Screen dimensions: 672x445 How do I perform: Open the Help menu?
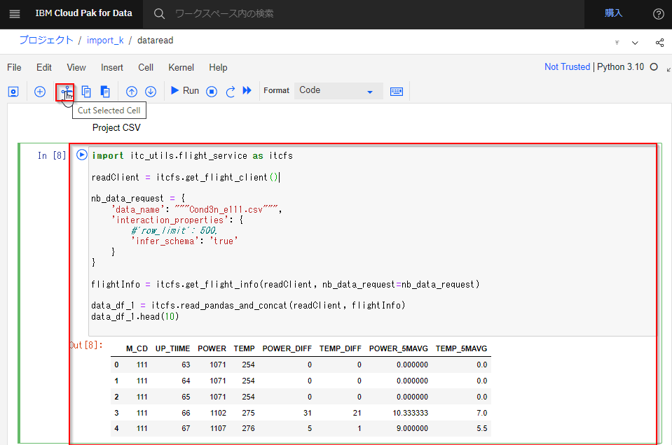(218, 68)
